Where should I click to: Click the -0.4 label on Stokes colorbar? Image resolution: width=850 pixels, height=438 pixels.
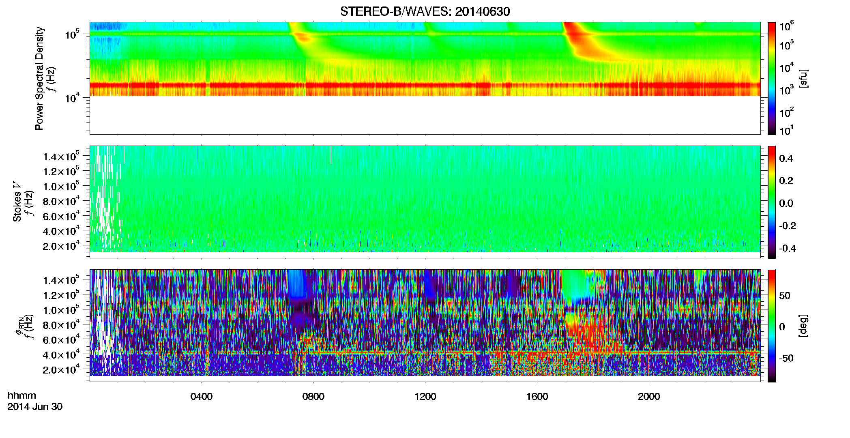pyautogui.click(x=788, y=248)
